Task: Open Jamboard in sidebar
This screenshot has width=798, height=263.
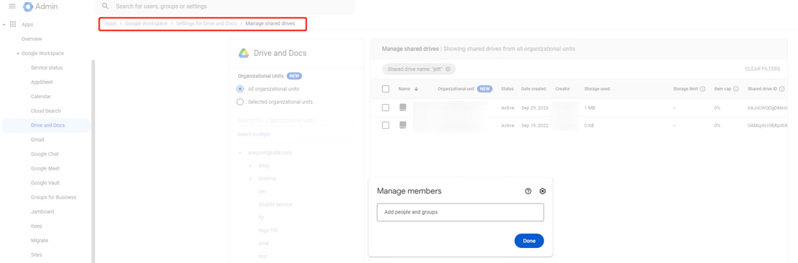Action: pyautogui.click(x=42, y=211)
